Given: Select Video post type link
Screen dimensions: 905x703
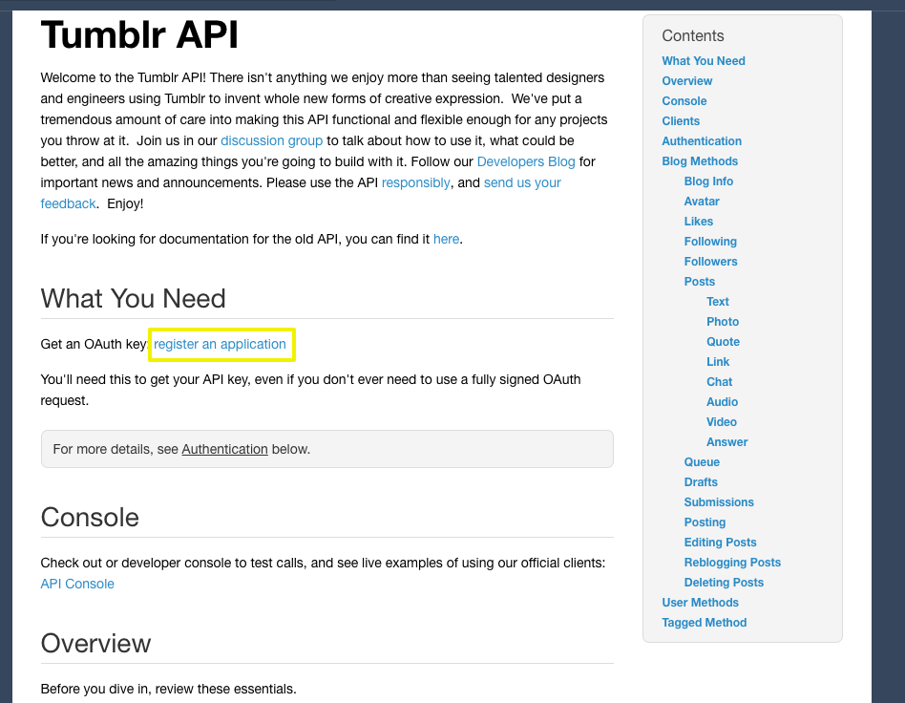Looking at the screenshot, I should (722, 422).
